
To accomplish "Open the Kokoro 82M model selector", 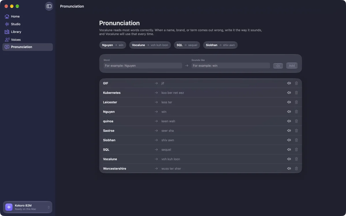I will [x=28, y=207].
